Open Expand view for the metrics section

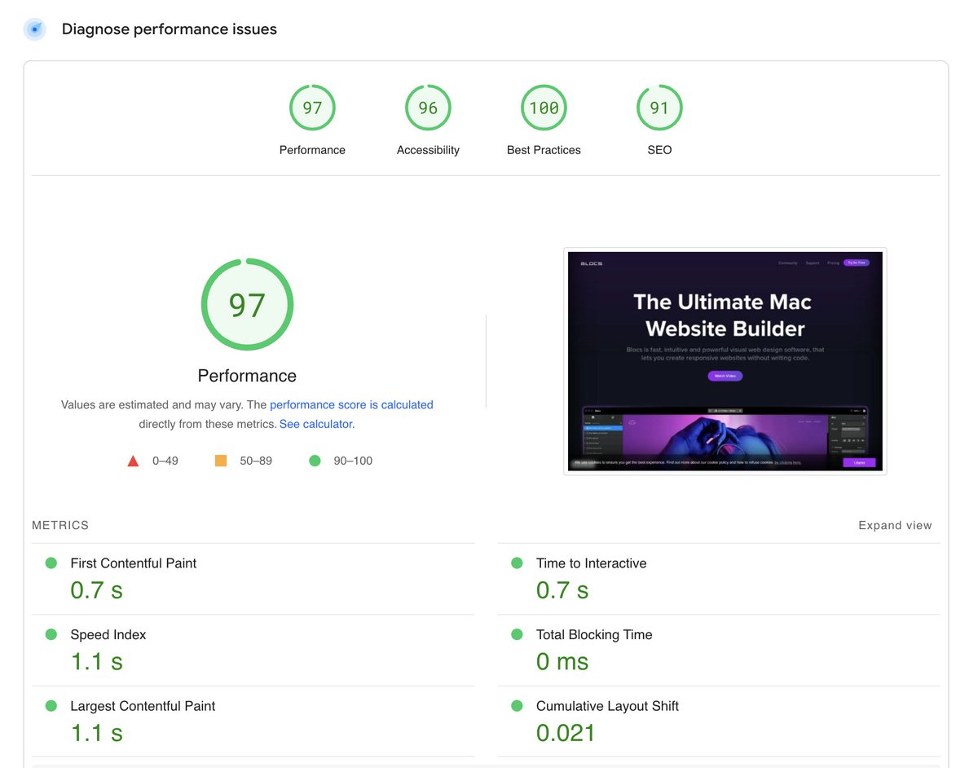pos(895,525)
